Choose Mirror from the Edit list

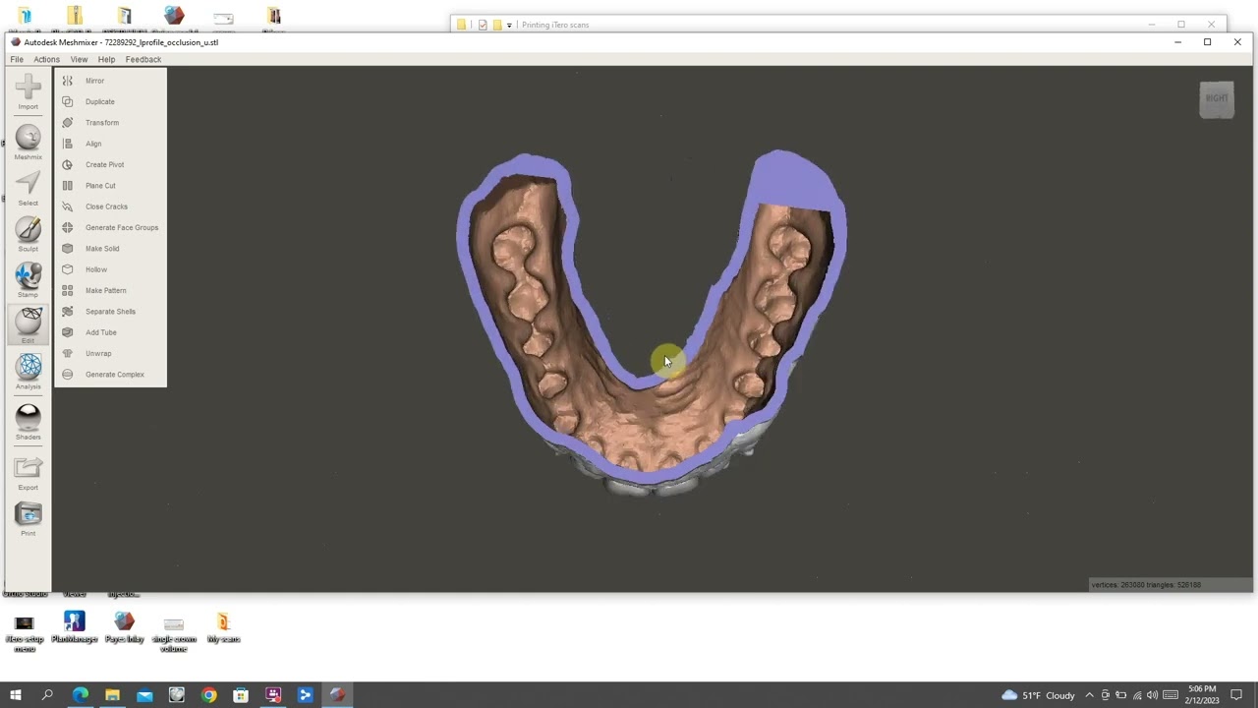pos(94,81)
